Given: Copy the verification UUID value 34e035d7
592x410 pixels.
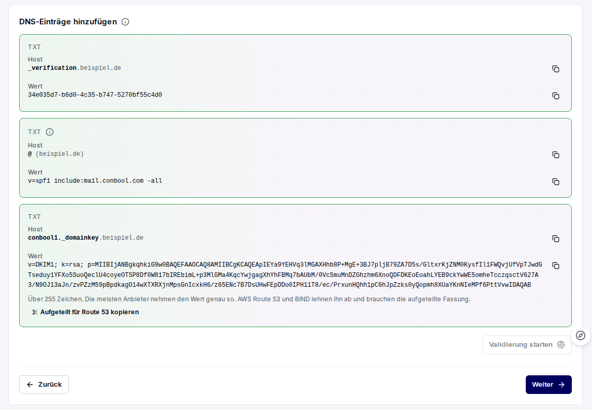Looking at the screenshot, I should [x=555, y=96].
